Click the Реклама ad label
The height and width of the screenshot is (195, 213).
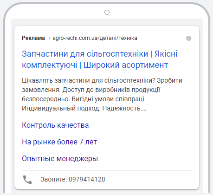point(33,38)
